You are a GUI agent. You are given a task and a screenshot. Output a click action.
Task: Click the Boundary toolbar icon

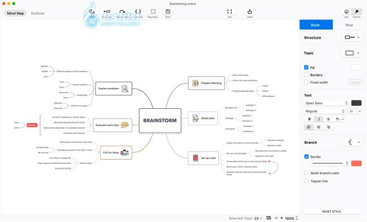click(153, 12)
